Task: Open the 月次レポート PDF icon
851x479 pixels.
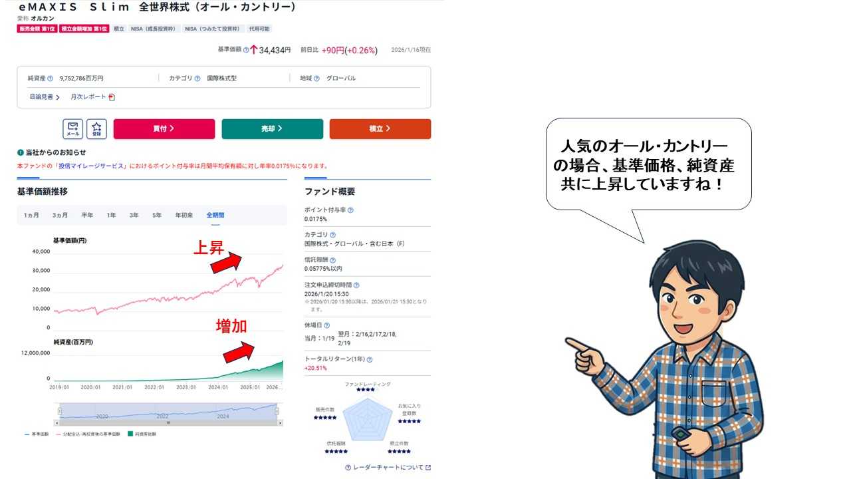Action: tap(112, 97)
